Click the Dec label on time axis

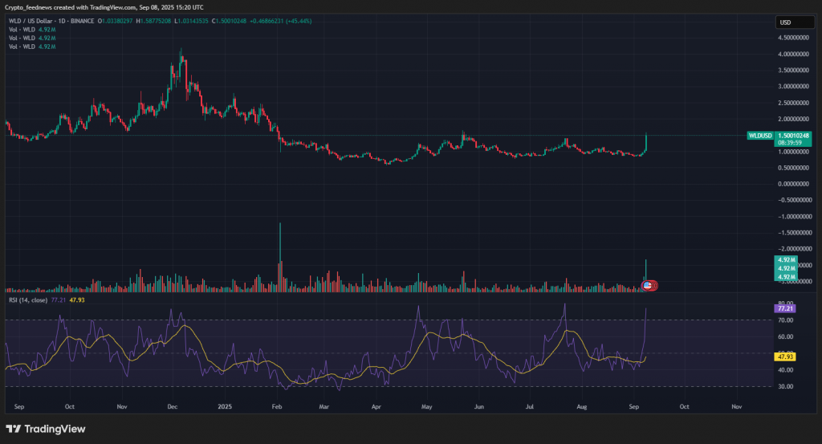tap(173, 407)
